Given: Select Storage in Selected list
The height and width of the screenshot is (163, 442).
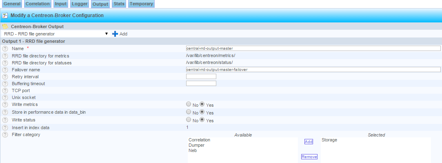Looking at the screenshot, I should (329, 140).
